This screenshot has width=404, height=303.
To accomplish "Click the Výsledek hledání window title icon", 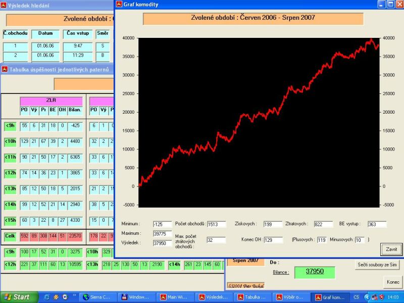I will (4, 5).
